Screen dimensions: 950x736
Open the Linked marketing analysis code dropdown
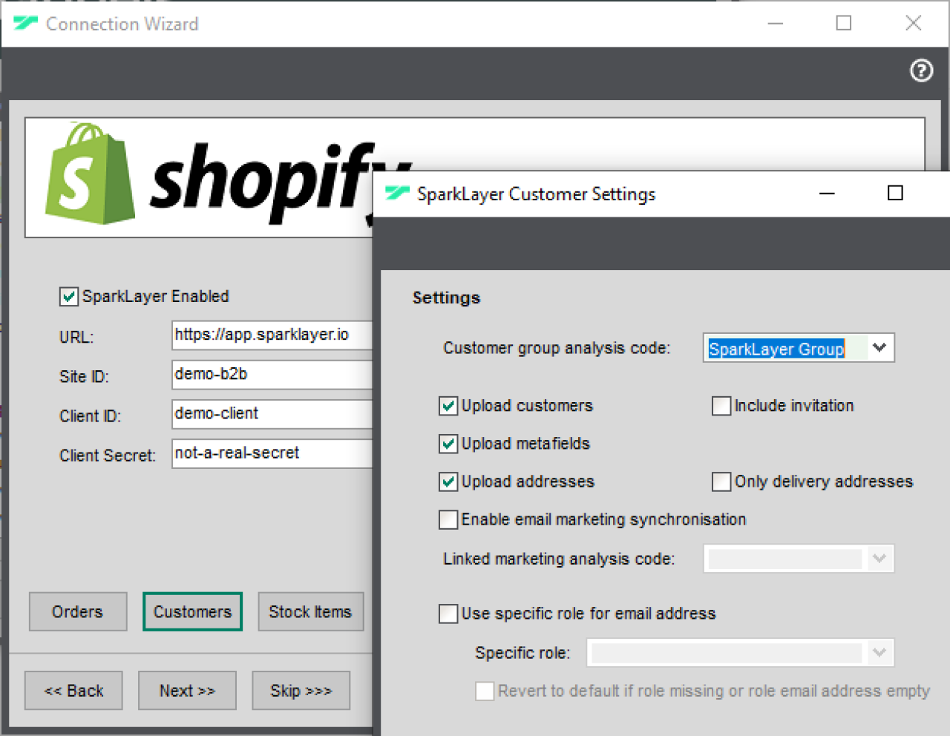pos(799,559)
